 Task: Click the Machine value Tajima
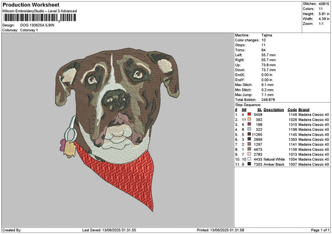[x=267, y=35]
